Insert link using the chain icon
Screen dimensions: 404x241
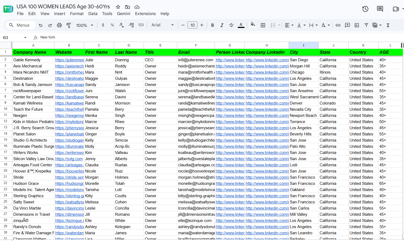(x=338, y=25)
